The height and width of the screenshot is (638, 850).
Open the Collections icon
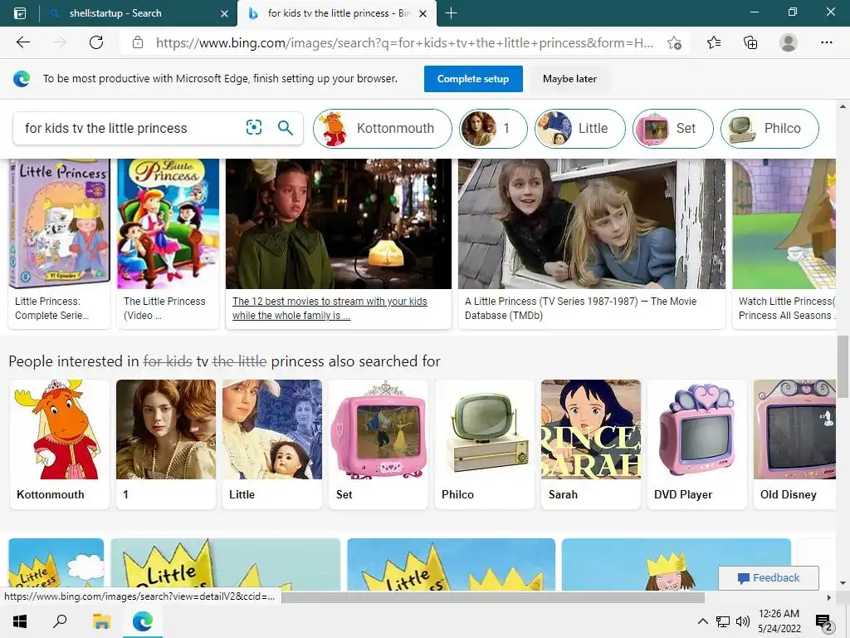pyautogui.click(x=750, y=42)
